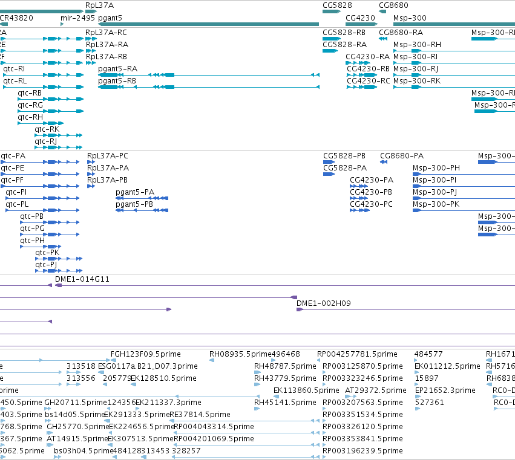Select protein qtc-PH

point(41,247)
